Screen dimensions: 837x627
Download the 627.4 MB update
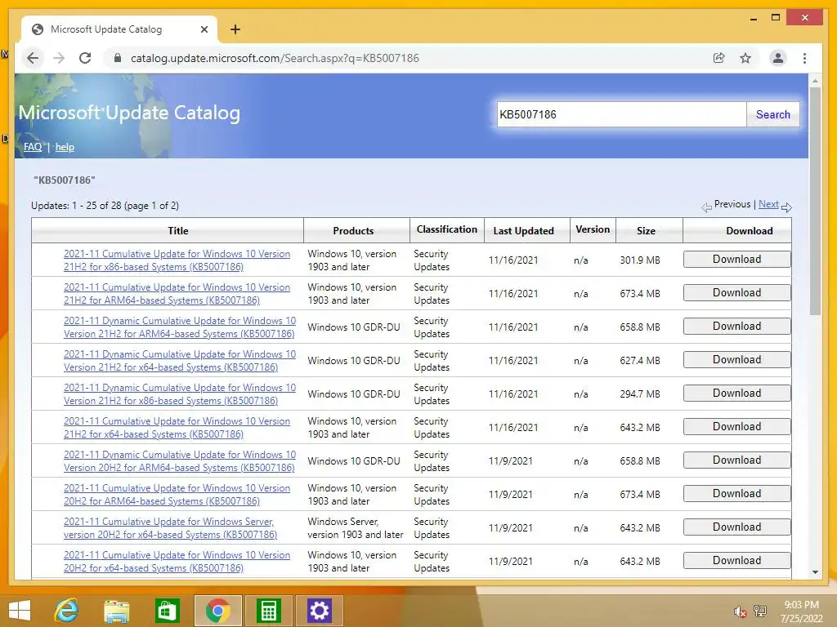point(736,360)
